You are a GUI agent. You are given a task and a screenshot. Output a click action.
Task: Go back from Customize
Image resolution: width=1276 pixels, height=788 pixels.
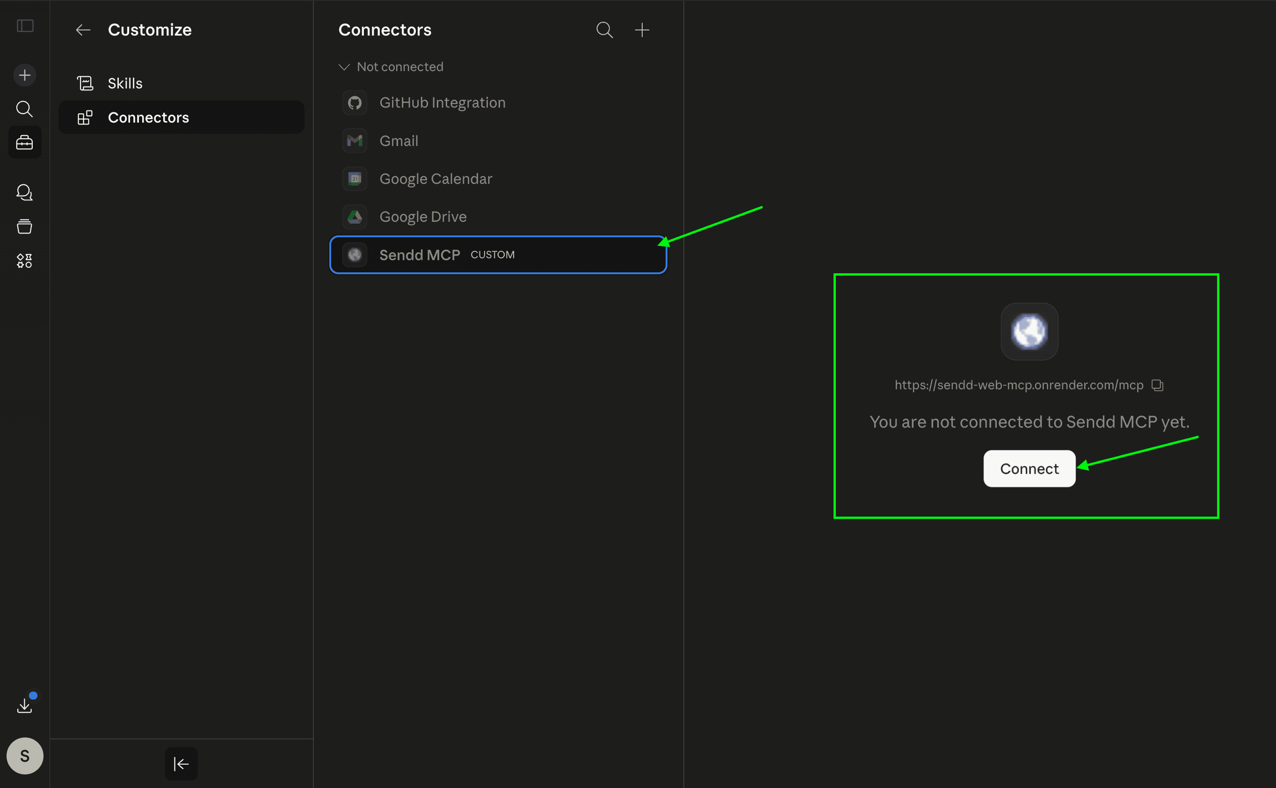[83, 30]
